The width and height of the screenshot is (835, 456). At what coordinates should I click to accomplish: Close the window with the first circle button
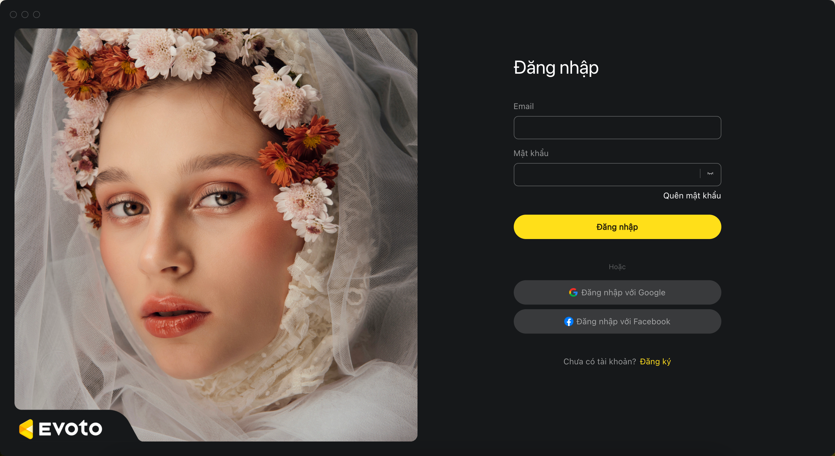click(x=13, y=15)
